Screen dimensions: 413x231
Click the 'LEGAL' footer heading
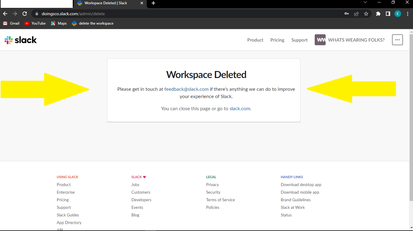click(x=211, y=177)
